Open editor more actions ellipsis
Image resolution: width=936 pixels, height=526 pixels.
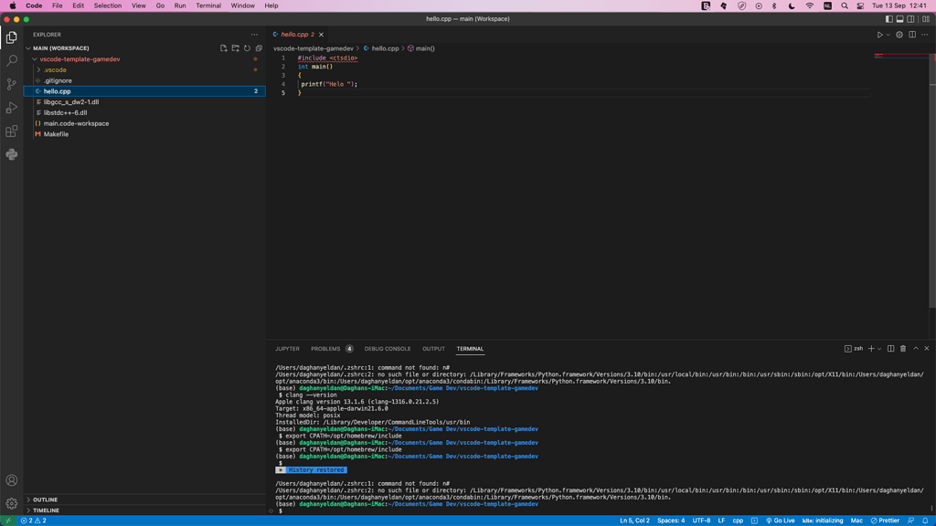pyautogui.click(x=925, y=35)
